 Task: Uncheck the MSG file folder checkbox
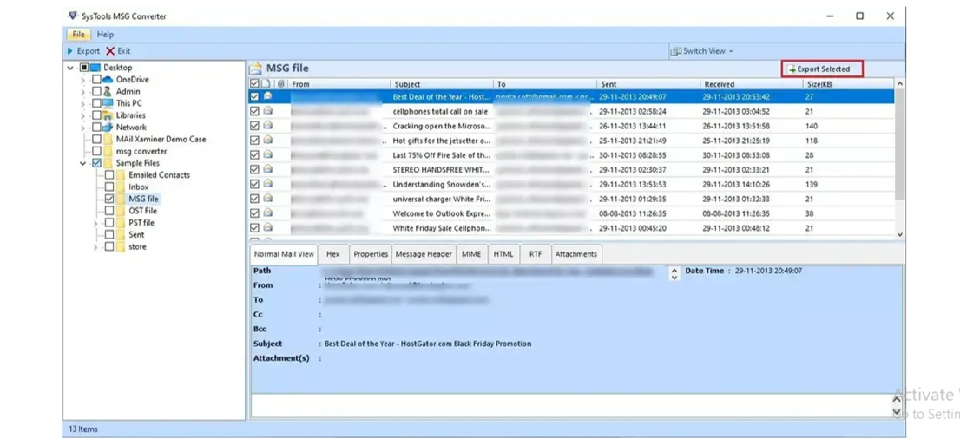pyautogui.click(x=109, y=199)
